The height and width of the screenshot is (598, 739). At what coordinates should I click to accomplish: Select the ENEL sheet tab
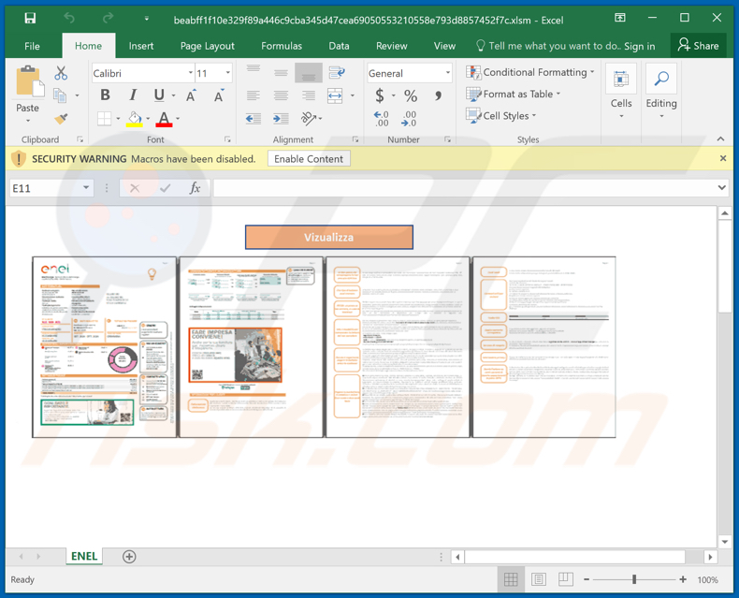coord(84,556)
